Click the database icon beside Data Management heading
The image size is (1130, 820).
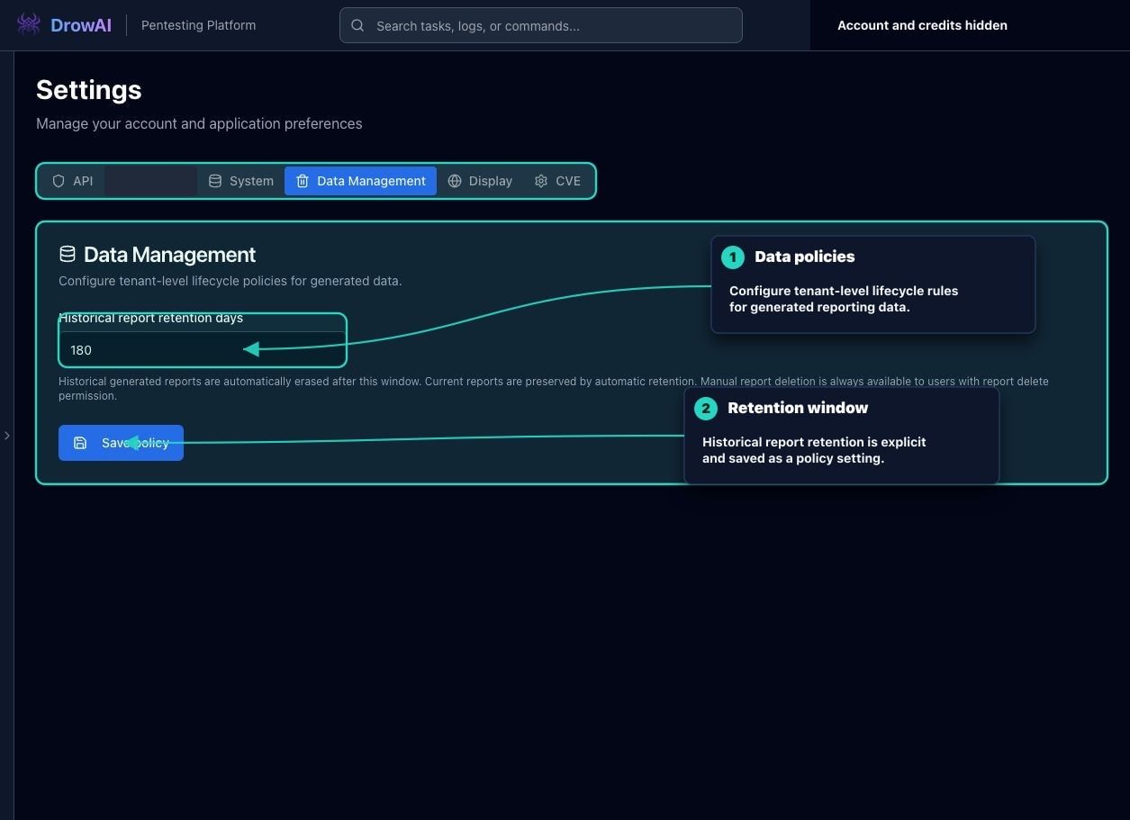[x=68, y=255]
